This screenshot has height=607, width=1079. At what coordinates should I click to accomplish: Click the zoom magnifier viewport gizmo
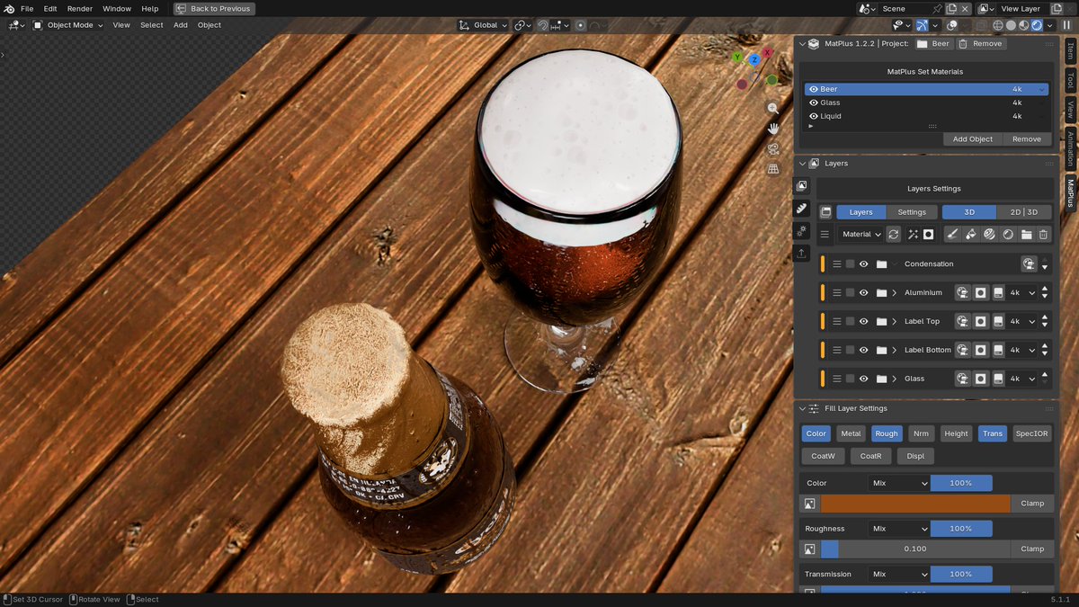[772, 108]
